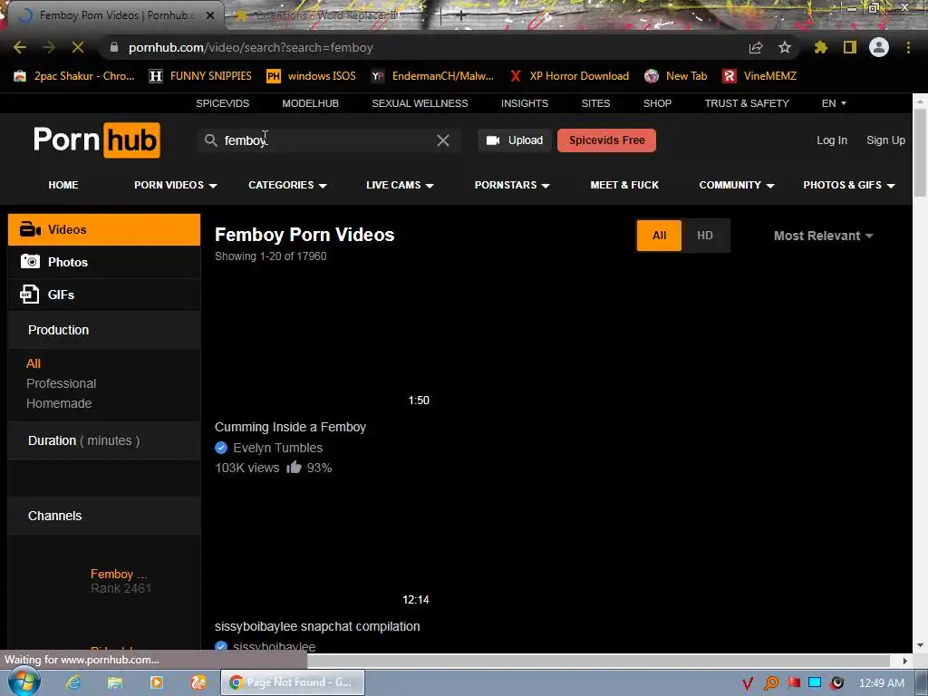Stop the page from loading

point(78,47)
